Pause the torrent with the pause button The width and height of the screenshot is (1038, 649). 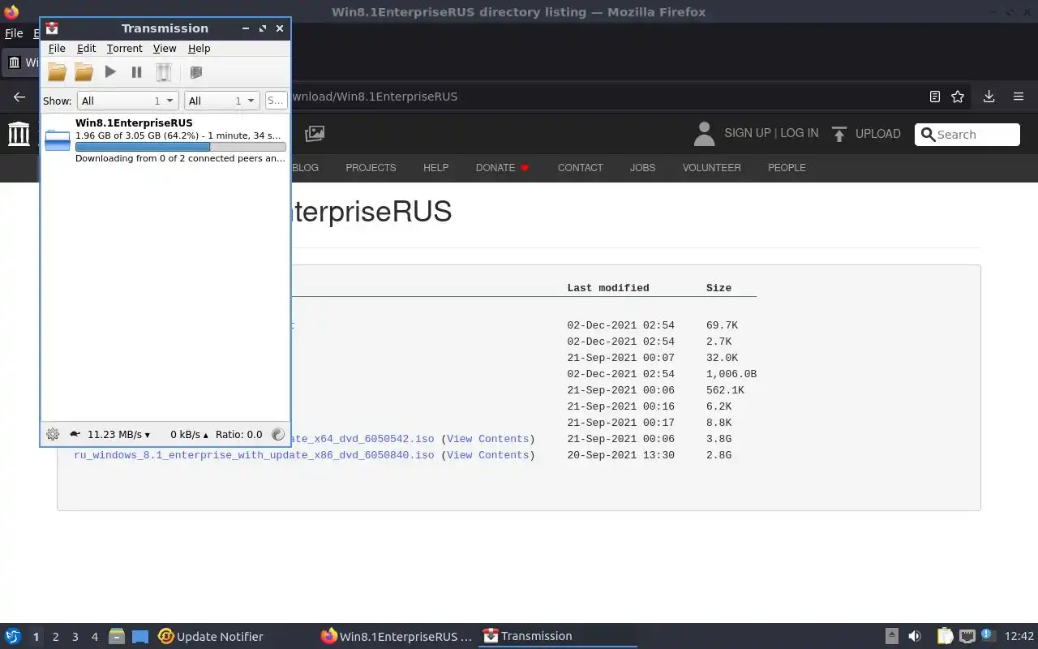137,72
